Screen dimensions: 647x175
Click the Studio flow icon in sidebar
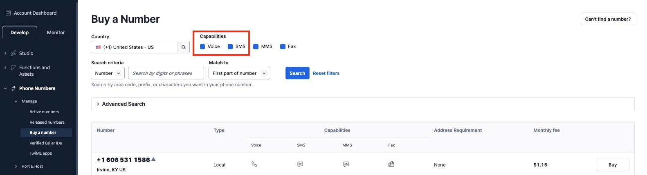coord(13,53)
